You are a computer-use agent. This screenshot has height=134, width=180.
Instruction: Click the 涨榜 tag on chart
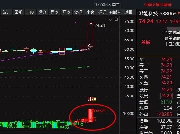[x=92, y=99]
